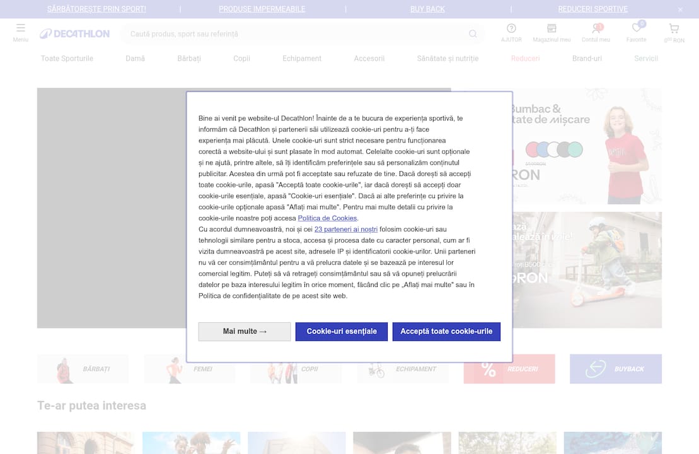The image size is (699, 454).
Task: Open the hamburger Meniu icon
Action: pyautogui.click(x=21, y=28)
